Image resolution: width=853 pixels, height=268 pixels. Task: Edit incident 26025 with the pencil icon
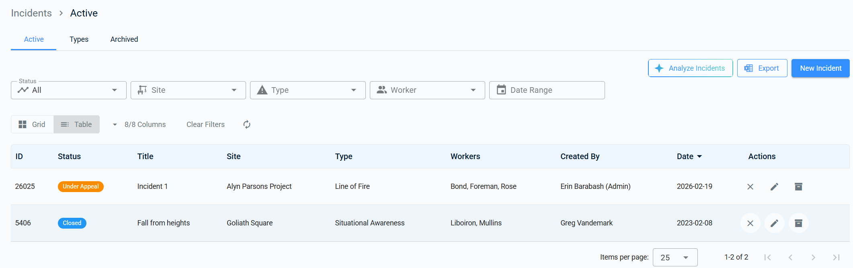click(774, 186)
